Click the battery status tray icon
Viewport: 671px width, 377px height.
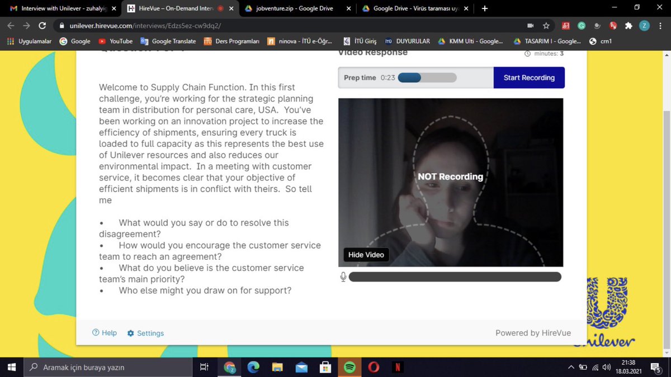coord(583,367)
